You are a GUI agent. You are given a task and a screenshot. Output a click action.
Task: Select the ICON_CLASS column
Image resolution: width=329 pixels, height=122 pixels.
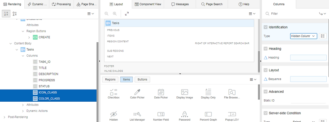coord(48,92)
